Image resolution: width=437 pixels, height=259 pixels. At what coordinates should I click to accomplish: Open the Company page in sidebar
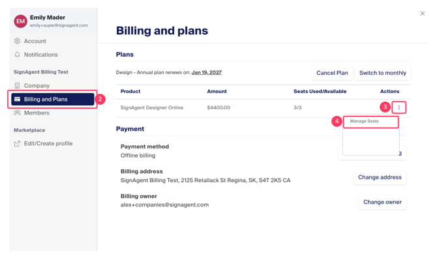point(37,85)
